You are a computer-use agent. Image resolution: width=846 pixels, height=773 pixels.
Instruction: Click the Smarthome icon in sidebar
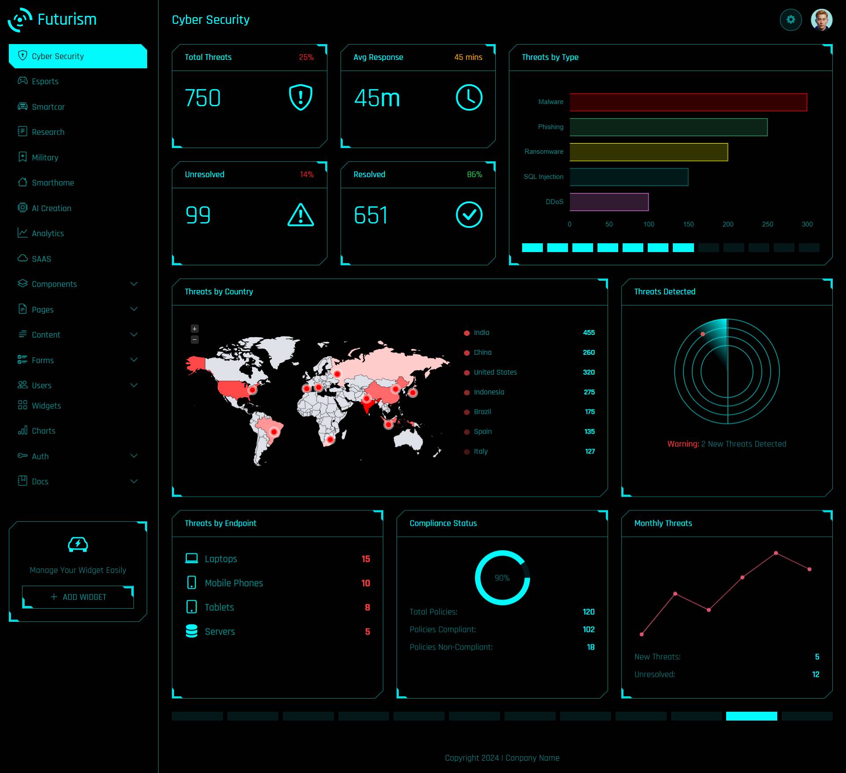(22, 183)
